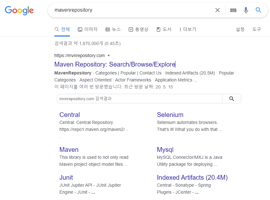Open Indexed Artifacts (20.4M) sitelink
Viewport: 270px width, 200px height.
192,177
